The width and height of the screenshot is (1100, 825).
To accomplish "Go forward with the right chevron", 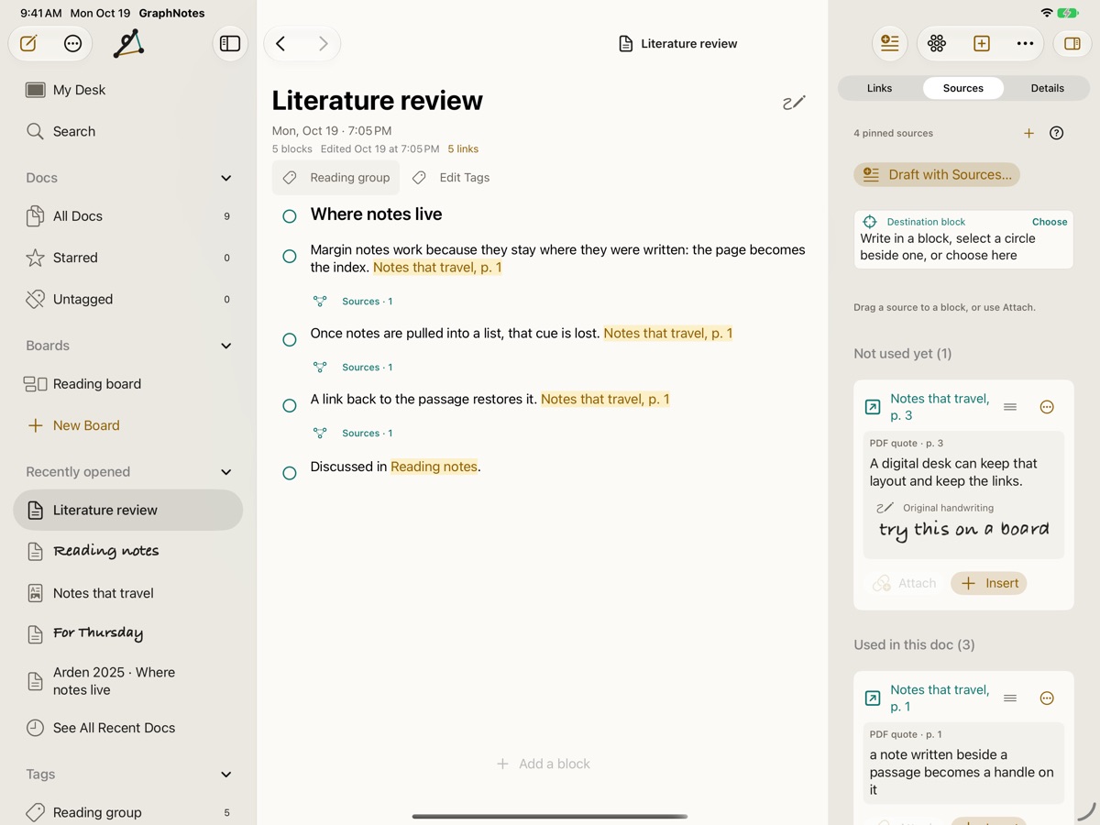I will (323, 43).
